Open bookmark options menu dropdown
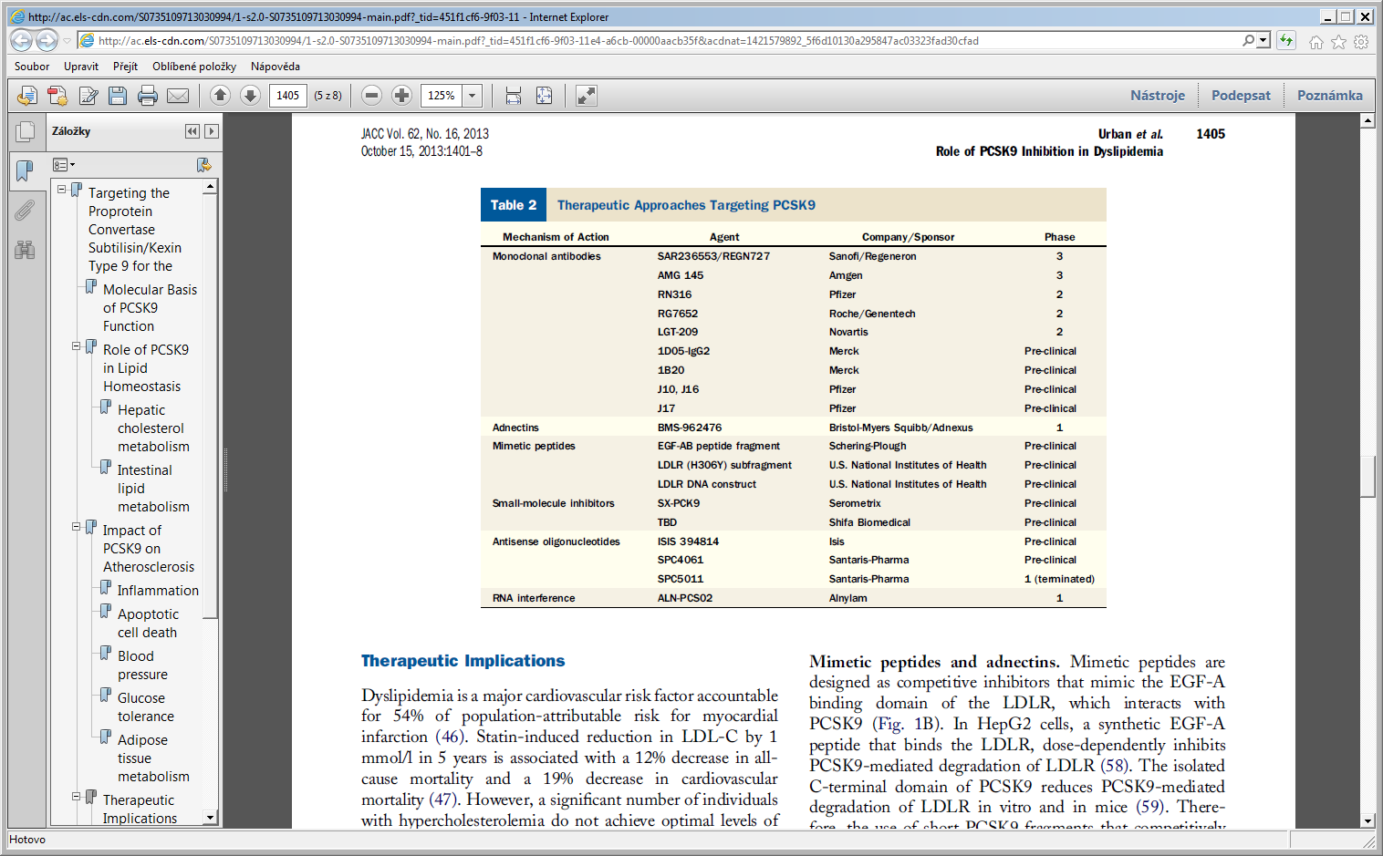 (64, 165)
